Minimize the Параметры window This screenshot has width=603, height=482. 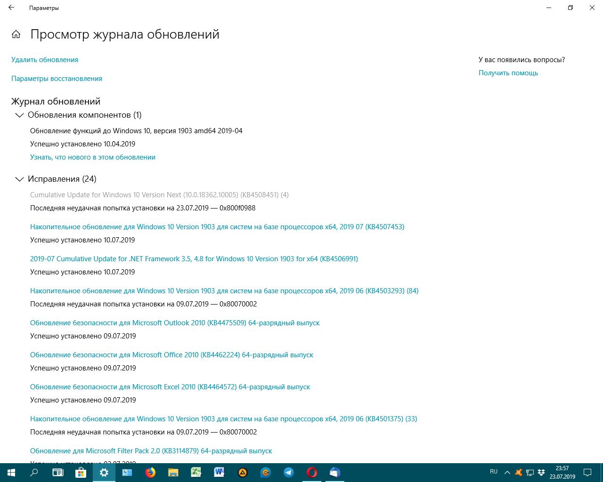point(549,8)
